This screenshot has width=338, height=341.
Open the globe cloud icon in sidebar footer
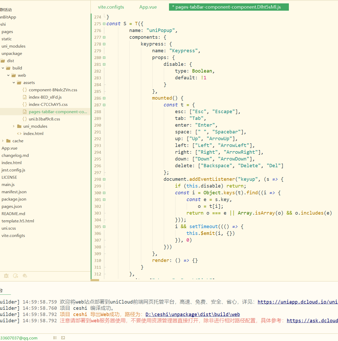pos(25,276)
